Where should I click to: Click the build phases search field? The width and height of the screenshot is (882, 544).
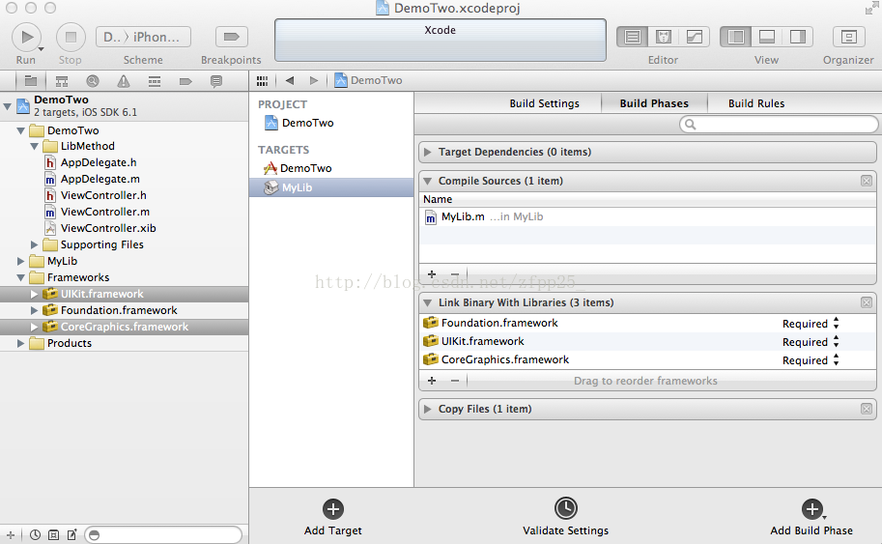tap(779, 125)
